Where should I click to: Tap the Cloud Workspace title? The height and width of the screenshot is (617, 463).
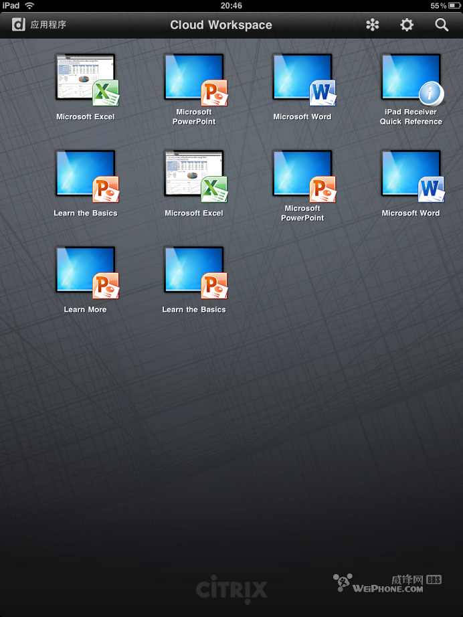221,25
